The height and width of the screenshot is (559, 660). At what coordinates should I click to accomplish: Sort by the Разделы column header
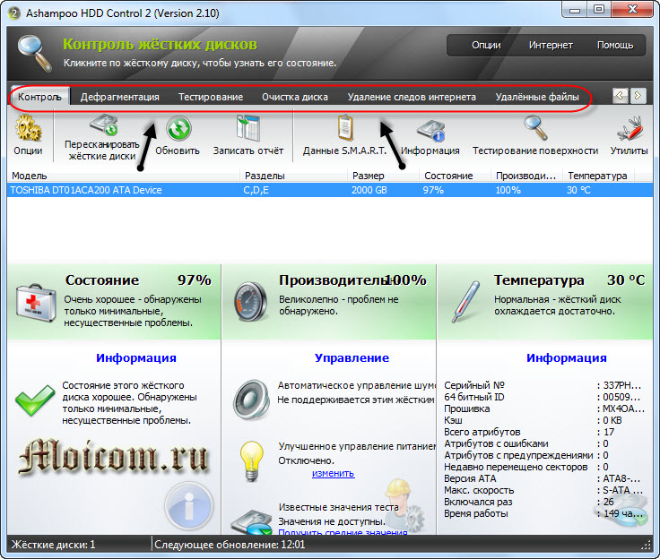coord(294,176)
